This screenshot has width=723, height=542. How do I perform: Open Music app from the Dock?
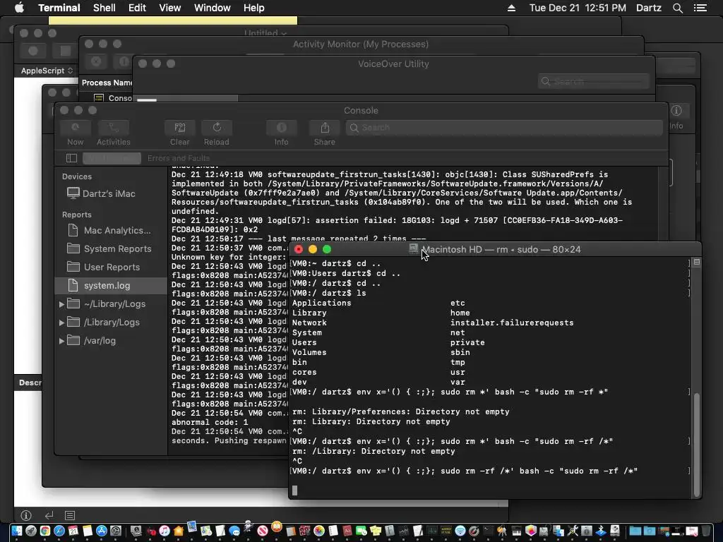pos(164,531)
